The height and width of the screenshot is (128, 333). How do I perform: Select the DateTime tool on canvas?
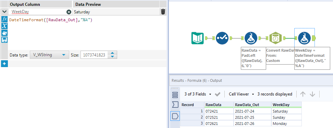[x=275, y=38]
